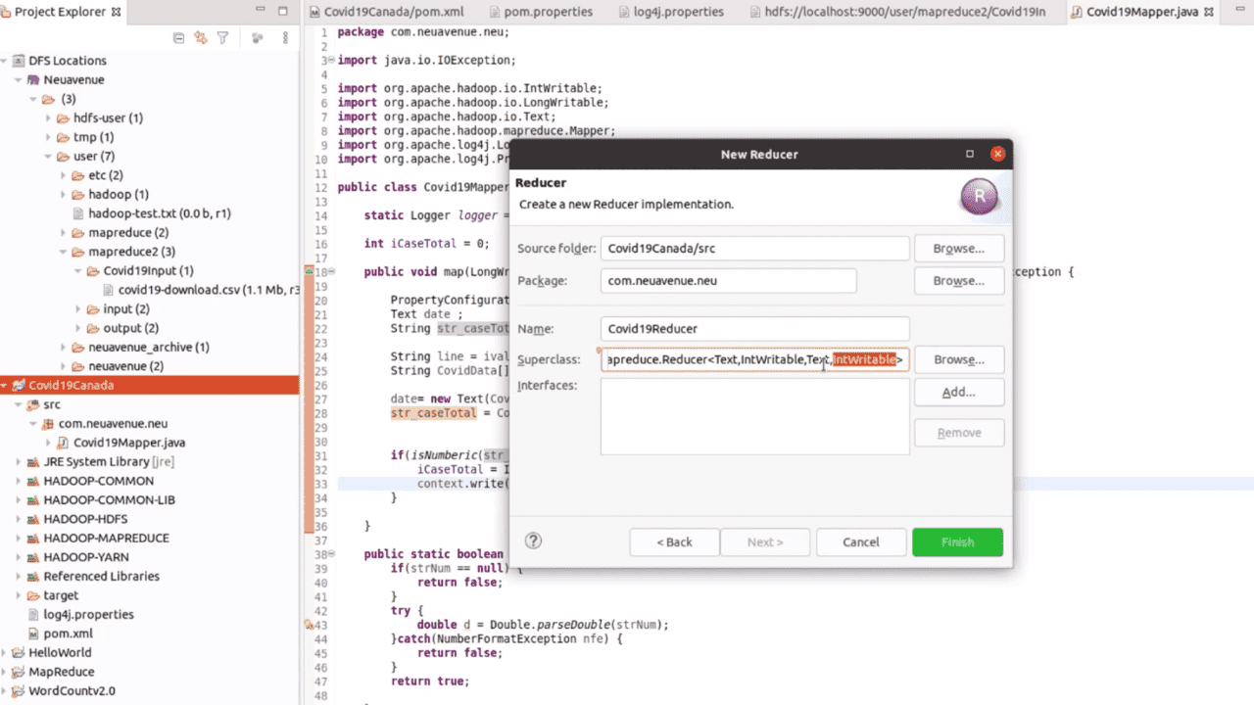Click the JRE System Library icon
The height and width of the screenshot is (705, 1254).
tap(33, 462)
